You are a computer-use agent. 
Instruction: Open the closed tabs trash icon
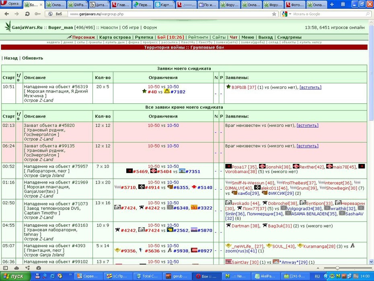[x=343, y=4]
